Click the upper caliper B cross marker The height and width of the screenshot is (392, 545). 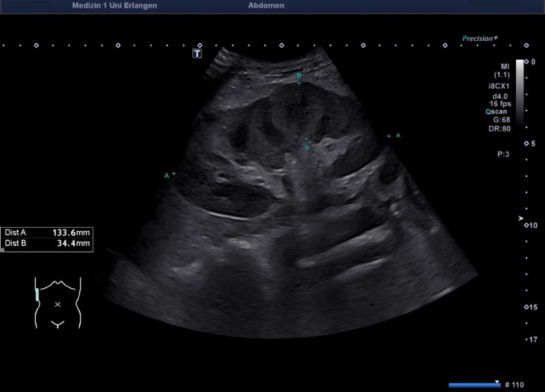pos(299,83)
